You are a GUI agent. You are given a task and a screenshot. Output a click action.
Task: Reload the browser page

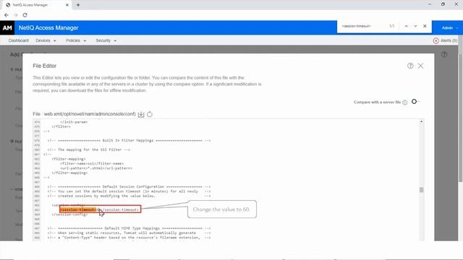point(25,15)
